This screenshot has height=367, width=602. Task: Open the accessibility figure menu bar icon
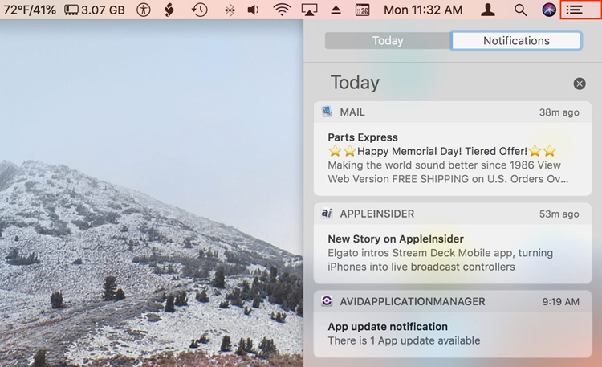(x=144, y=10)
